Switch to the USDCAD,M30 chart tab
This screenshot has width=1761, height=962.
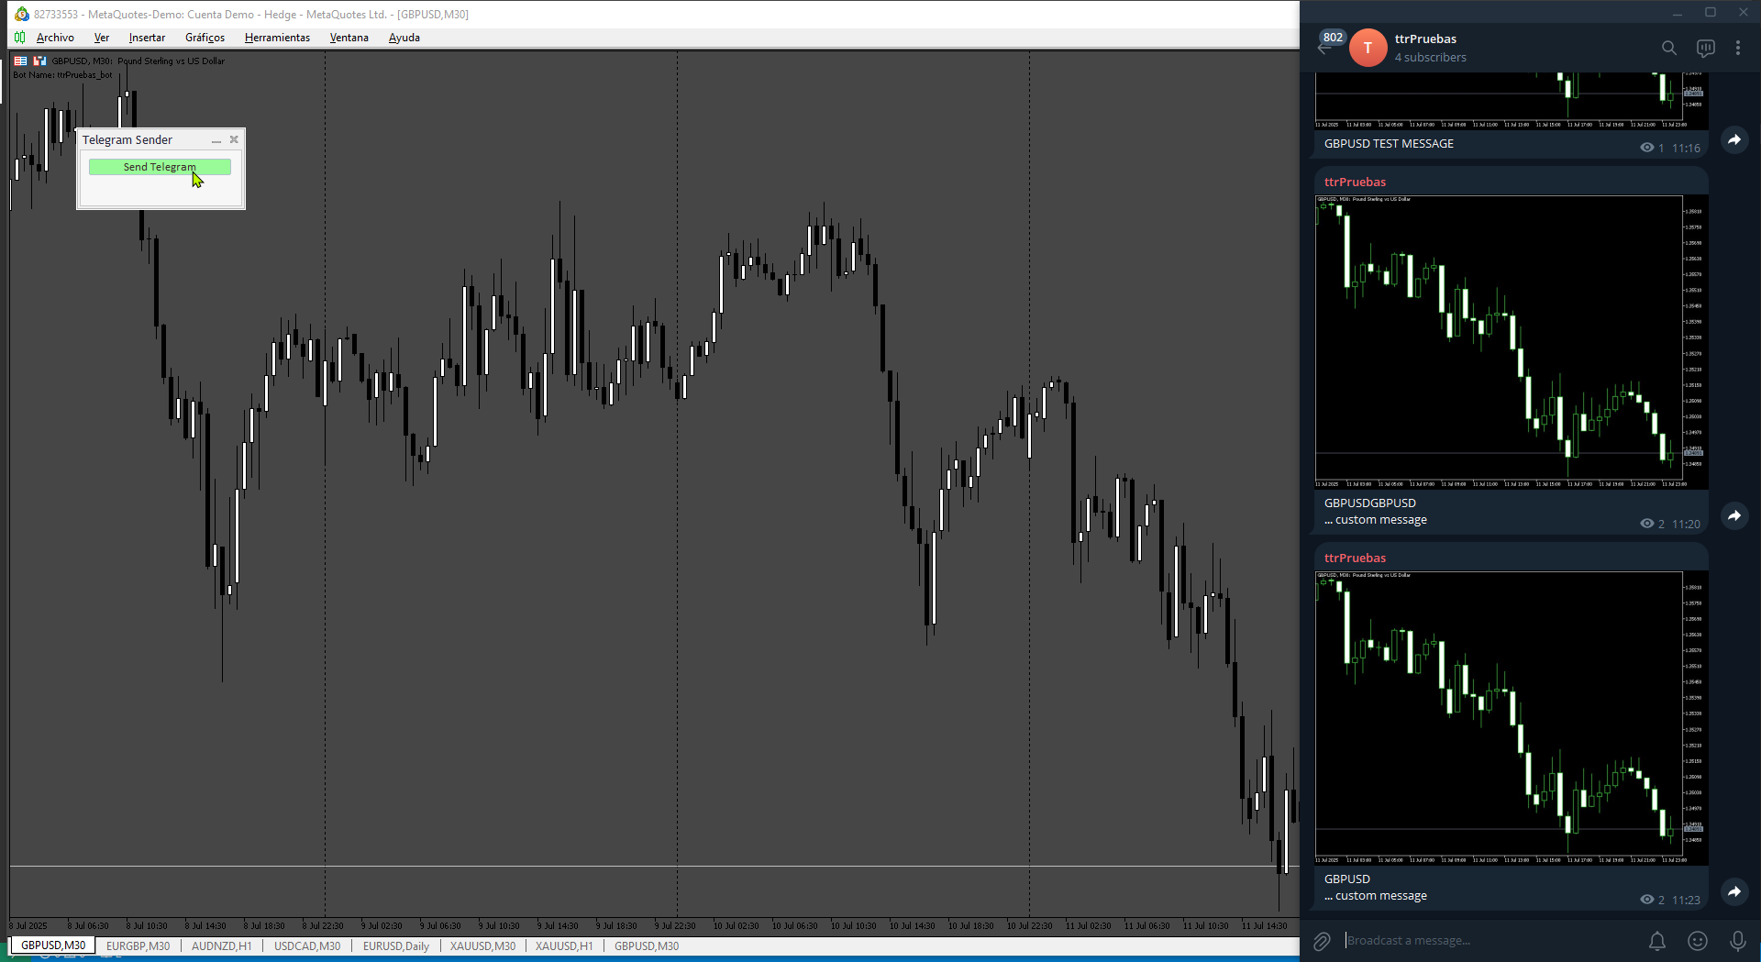[x=307, y=945]
